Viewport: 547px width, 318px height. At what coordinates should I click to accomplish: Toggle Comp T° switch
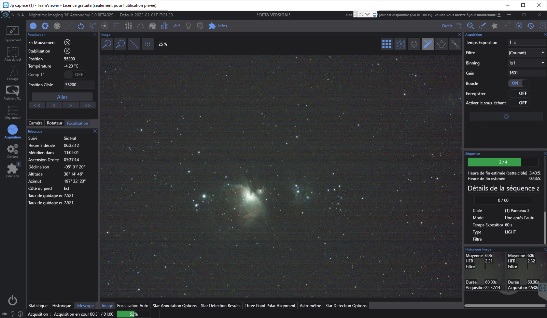coord(75,74)
